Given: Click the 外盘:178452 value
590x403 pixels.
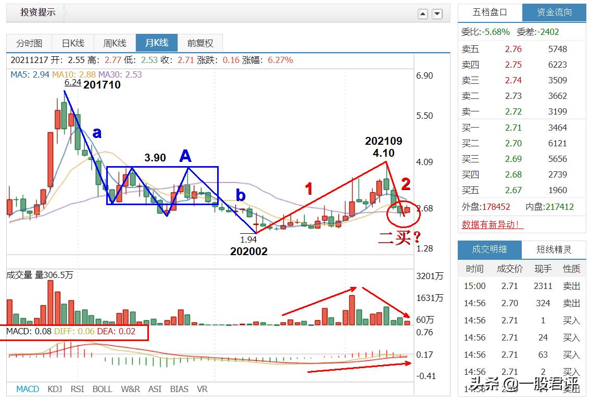Looking at the screenshot, I should [486, 207].
